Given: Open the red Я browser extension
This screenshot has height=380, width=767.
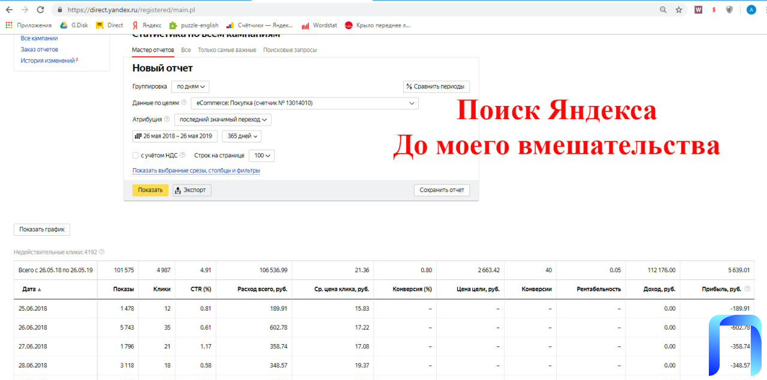Looking at the screenshot, I should coord(714,10).
